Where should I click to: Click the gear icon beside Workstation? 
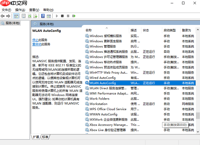pos(87,104)
